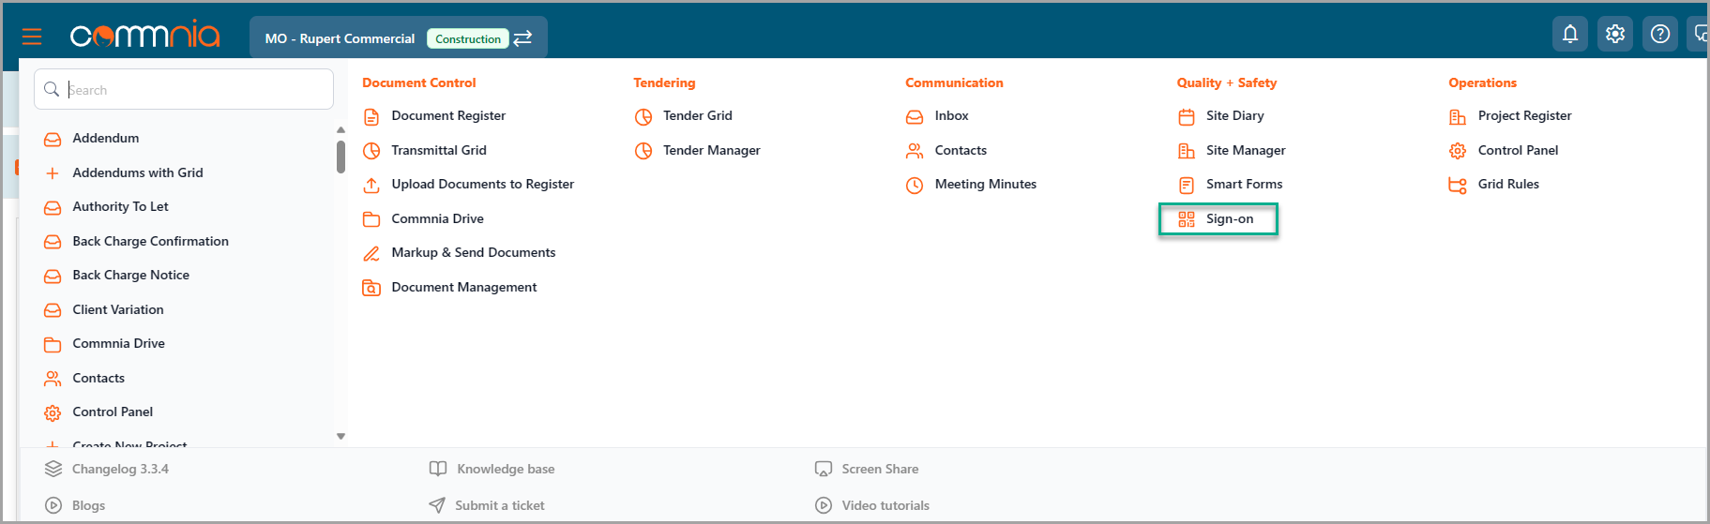Click the Sign-on QR grid icon
The image size is (1710, 524).
pos(1187,219)
